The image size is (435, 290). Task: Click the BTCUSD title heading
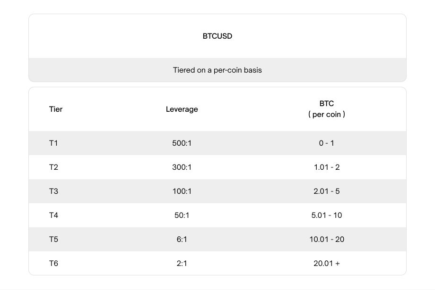217,36
